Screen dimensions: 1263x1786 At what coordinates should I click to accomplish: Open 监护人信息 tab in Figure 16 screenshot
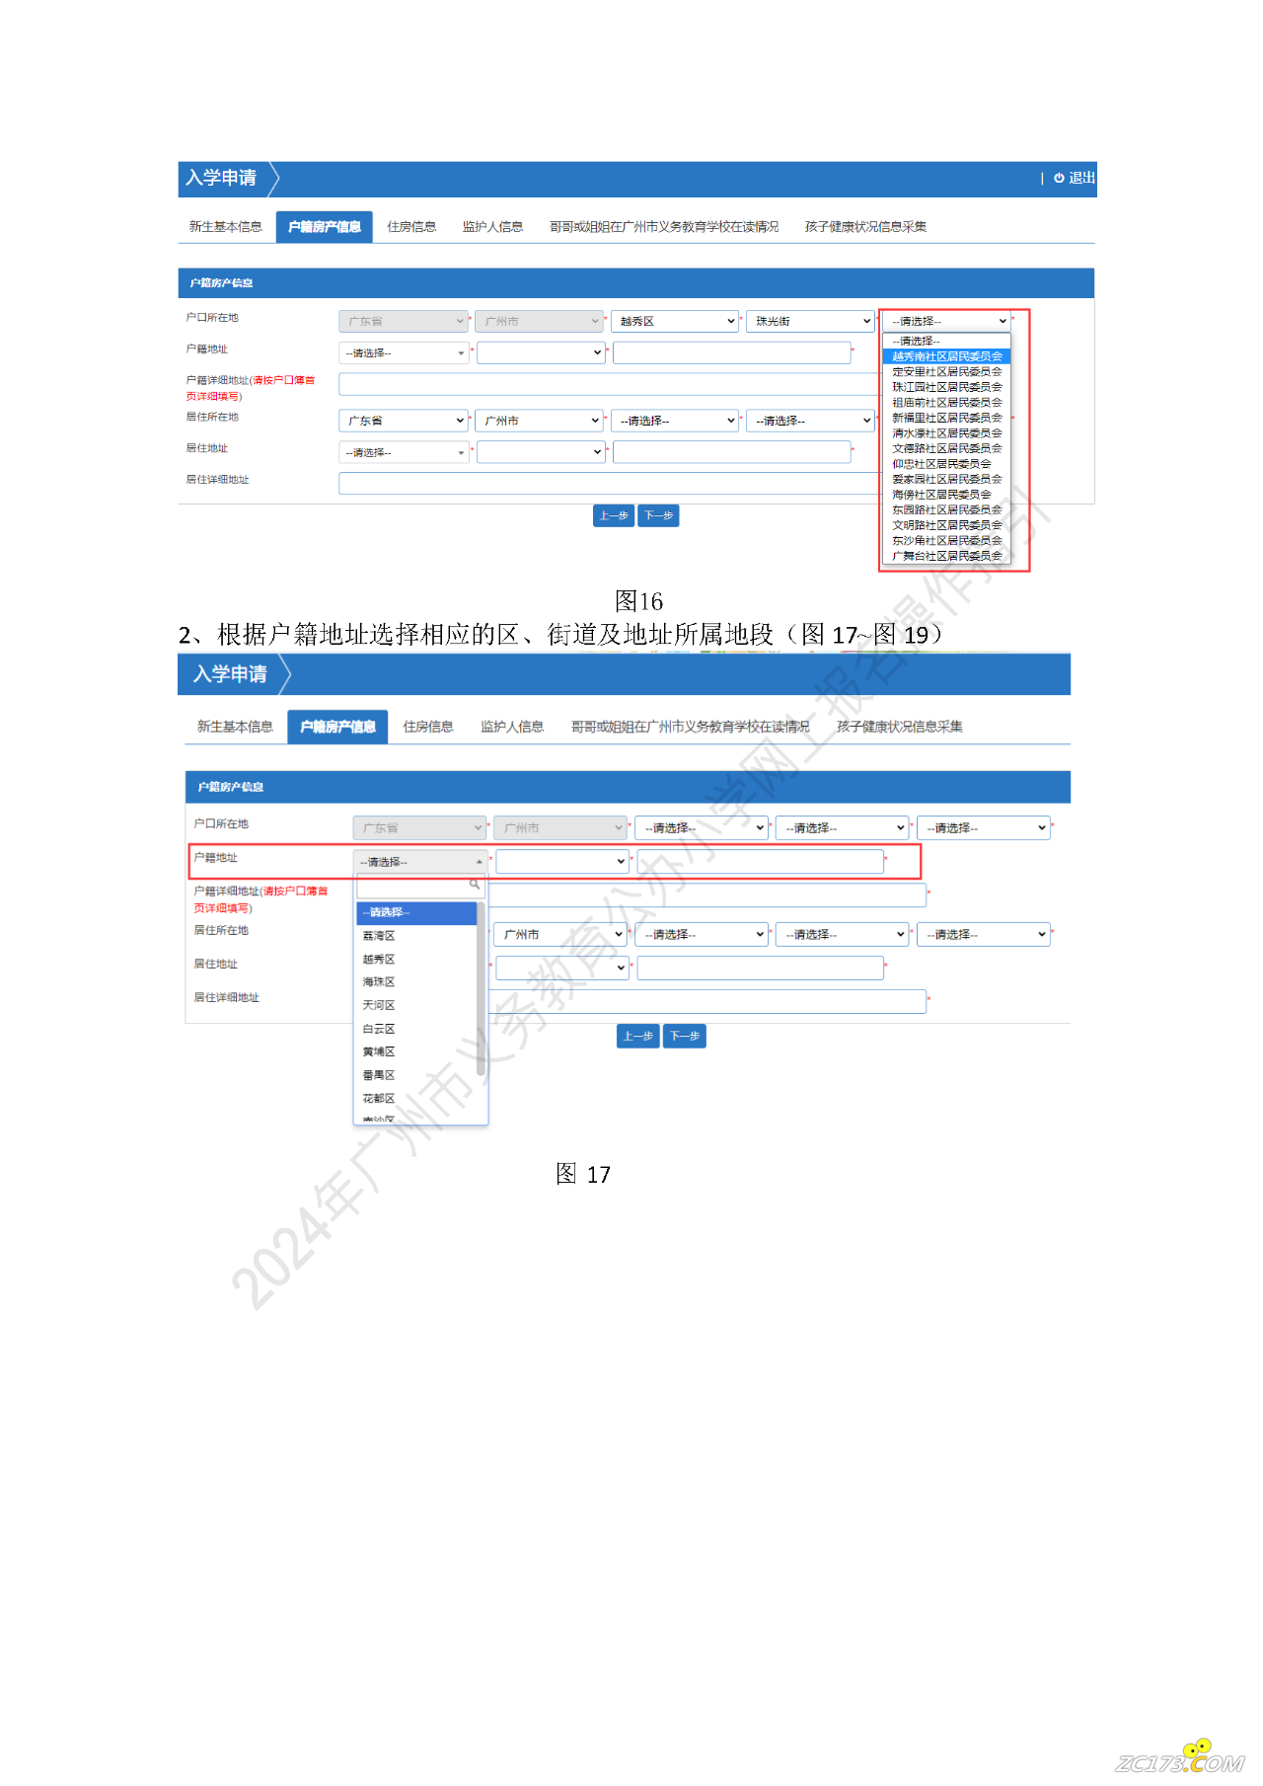492,227
